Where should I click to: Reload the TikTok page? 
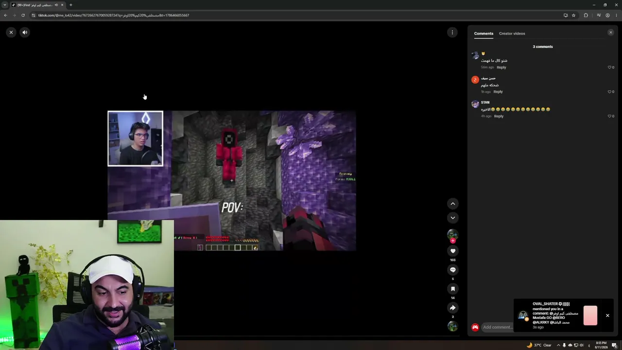click(x=23, y=15)
